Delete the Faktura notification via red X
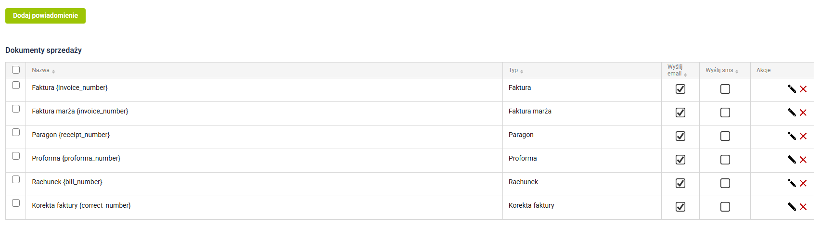821x226 pixels. [x=803, y=89]
